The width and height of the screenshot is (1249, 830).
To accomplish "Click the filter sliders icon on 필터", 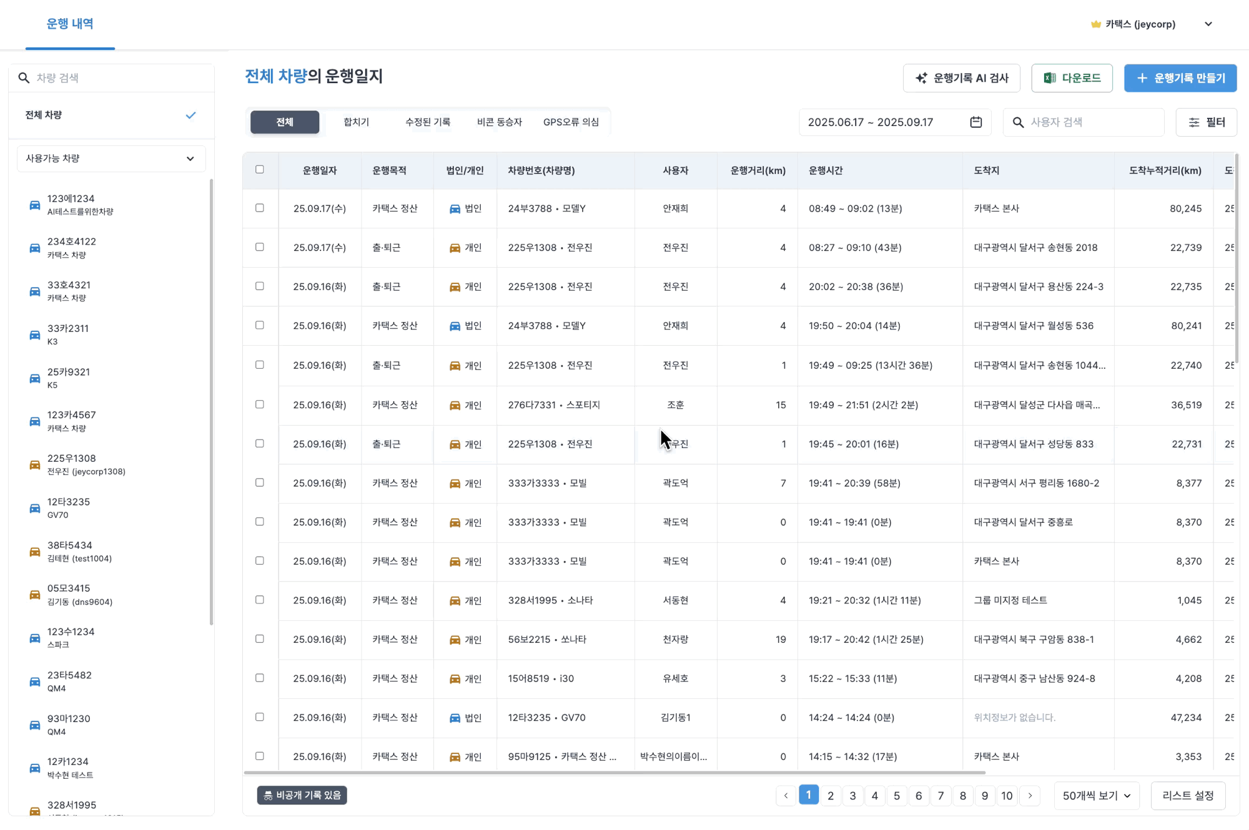I will coord(1194,122).
